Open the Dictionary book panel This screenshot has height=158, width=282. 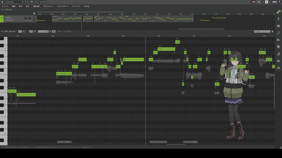(x=278, y=47)
